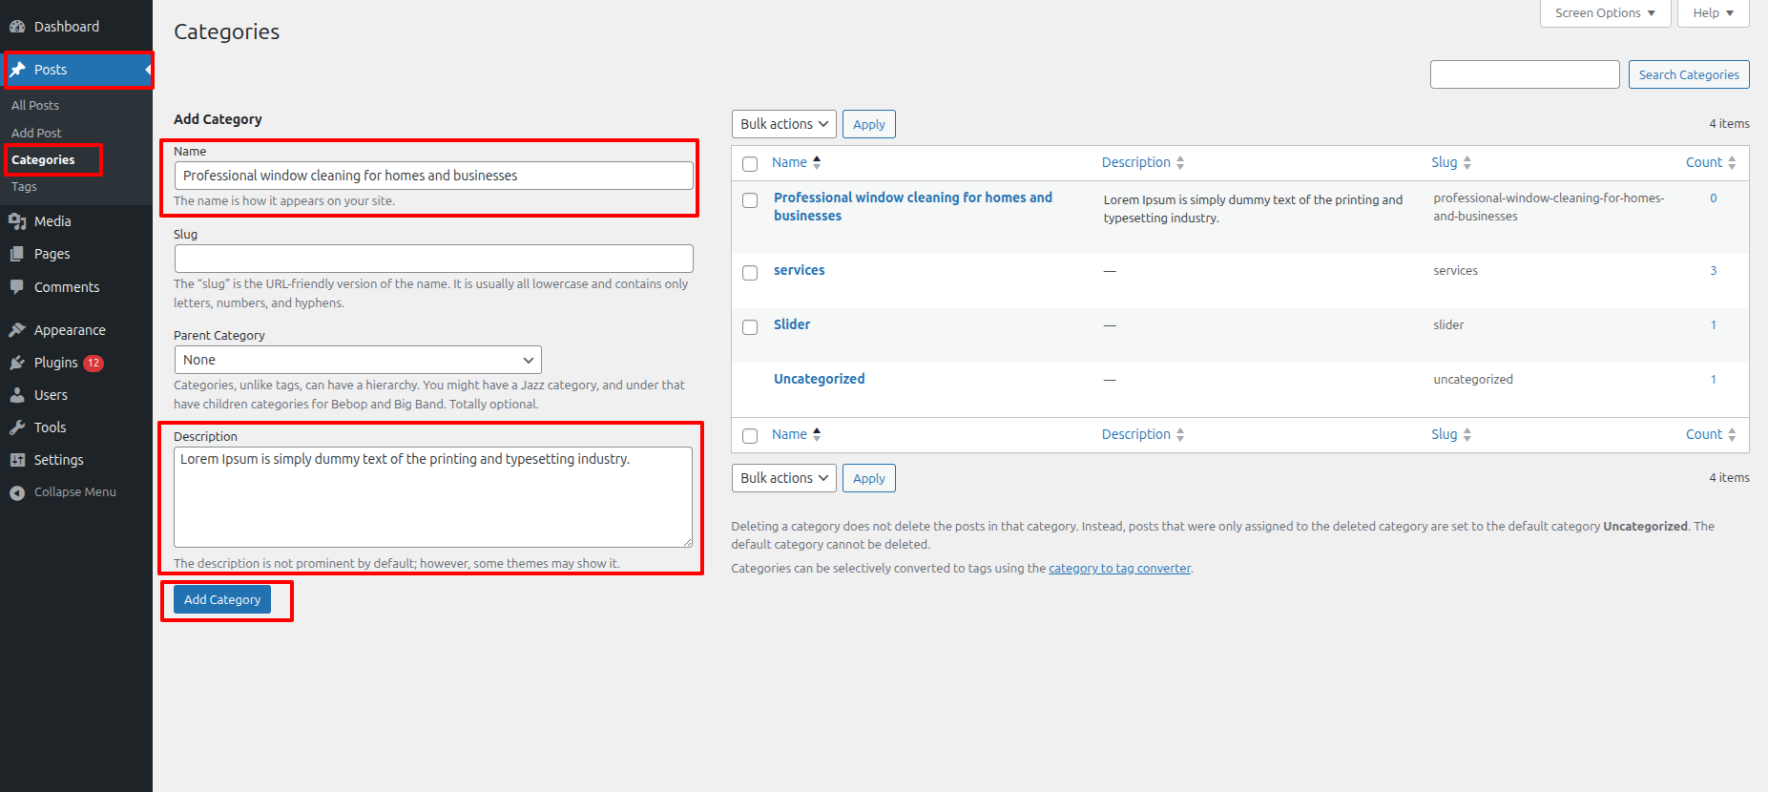Click the Dashboard gauge icon in sidebar

pyautogui.click(x=17, y=27)
